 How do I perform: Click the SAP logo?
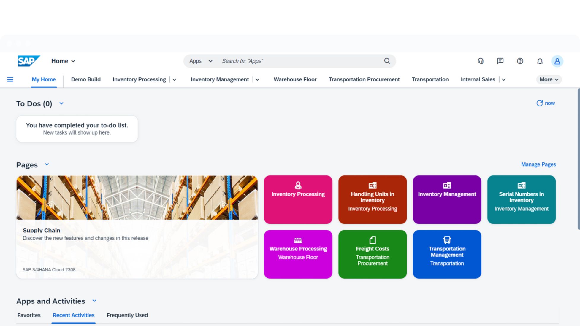click(x=28, y=61)
